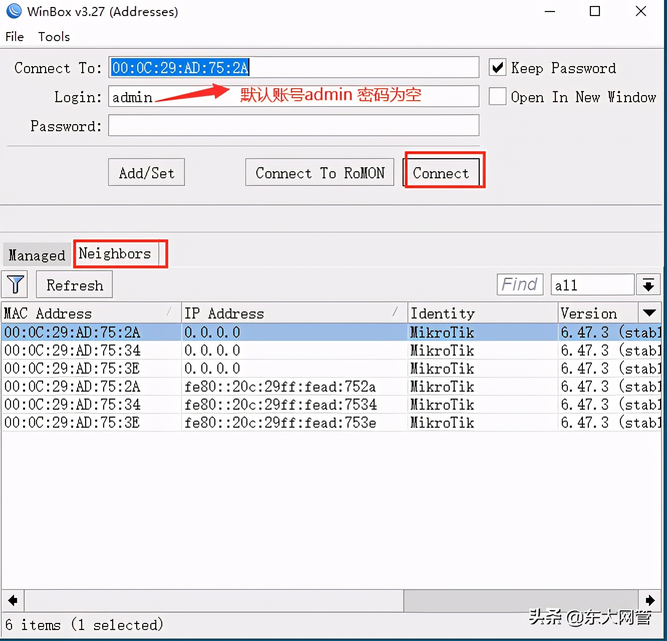Image resolution: width=667 pixels, height=641 pixels.
Task: Focus the Password input field
Action: (x=293, y=125)
